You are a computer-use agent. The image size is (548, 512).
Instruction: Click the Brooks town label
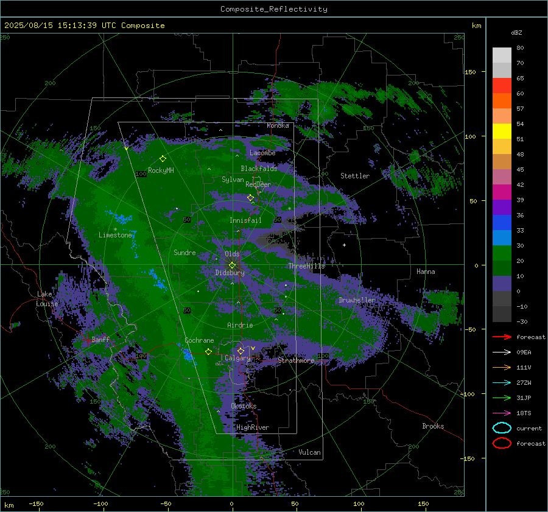tap(433, 426)
